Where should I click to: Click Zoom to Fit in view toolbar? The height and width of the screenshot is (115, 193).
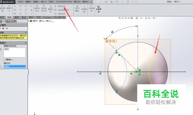(119, 18)
